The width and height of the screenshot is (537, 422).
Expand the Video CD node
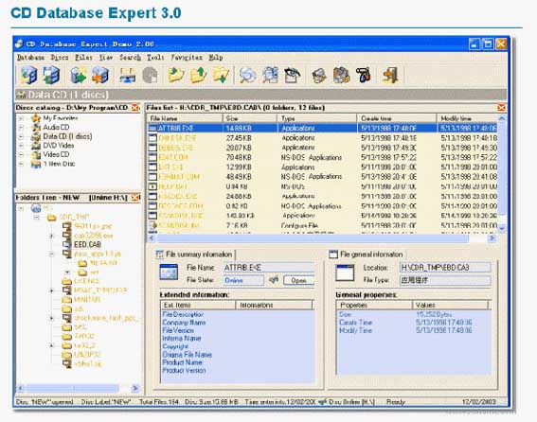click(x=21, y=154)
